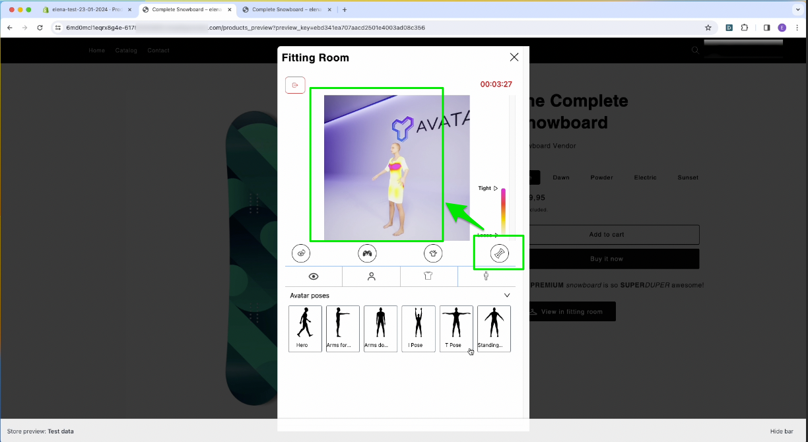This screenshot has height=442, width=808.
Task: Open the Chrome three-dot menu
Action: coord(797,28)
